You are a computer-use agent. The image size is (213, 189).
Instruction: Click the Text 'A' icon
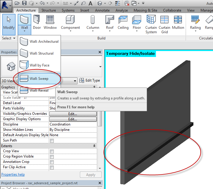click(x=91, y=3)
